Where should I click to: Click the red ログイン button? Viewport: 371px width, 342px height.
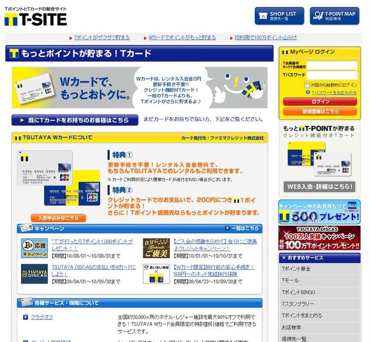coord(320,101)
